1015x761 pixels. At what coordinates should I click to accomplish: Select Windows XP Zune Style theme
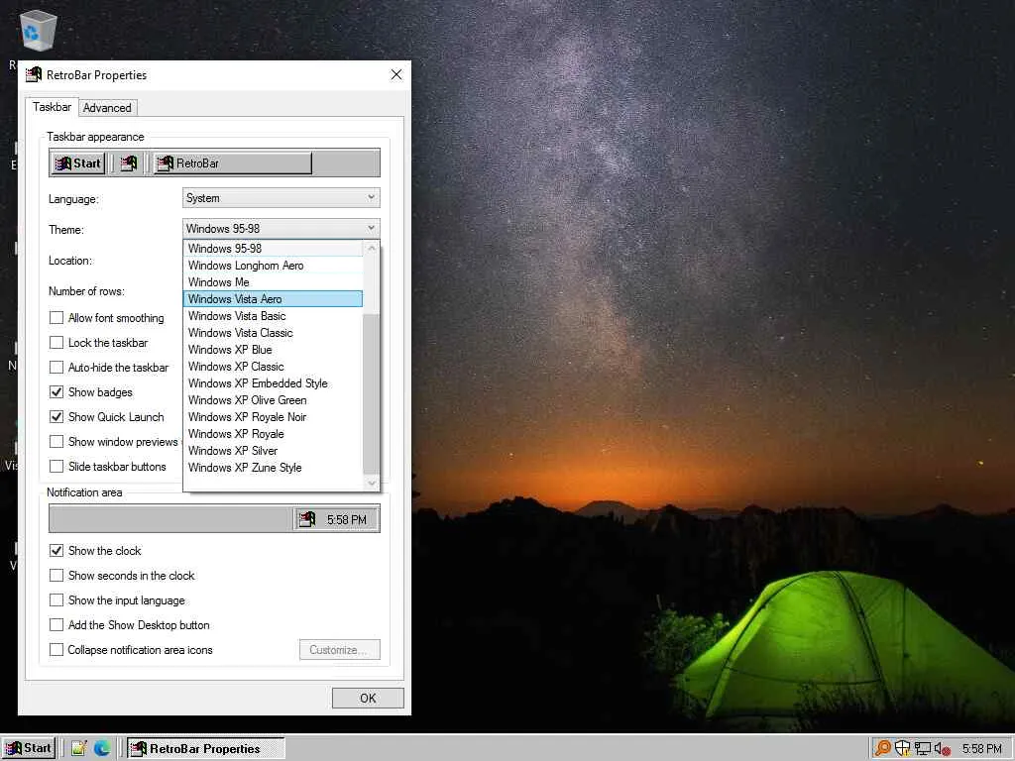pyautogui.click(x=274, y=468)
